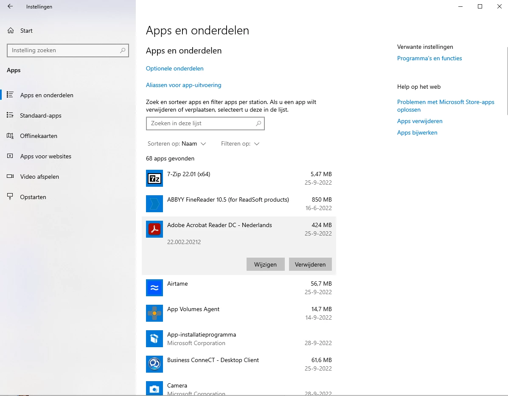
Task: Select the App-installatieprogramma entry
Action: [239, 339]
